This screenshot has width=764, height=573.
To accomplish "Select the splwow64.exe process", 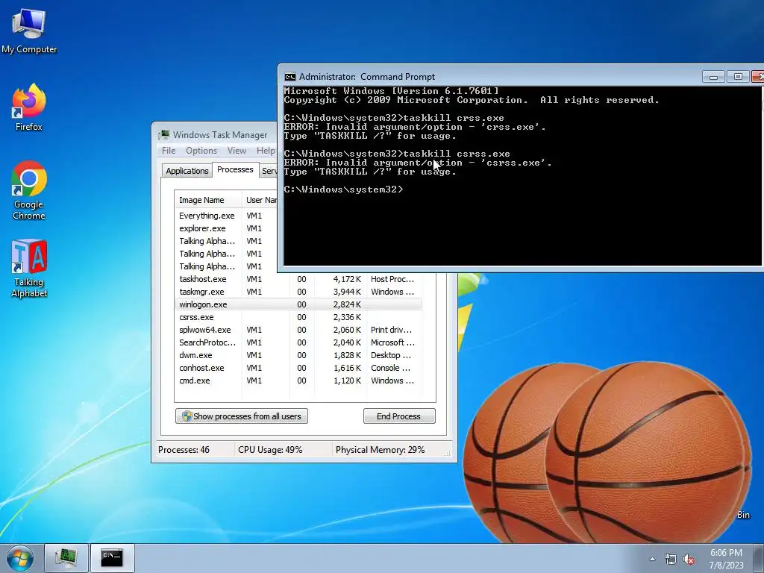I will (298, 330).
